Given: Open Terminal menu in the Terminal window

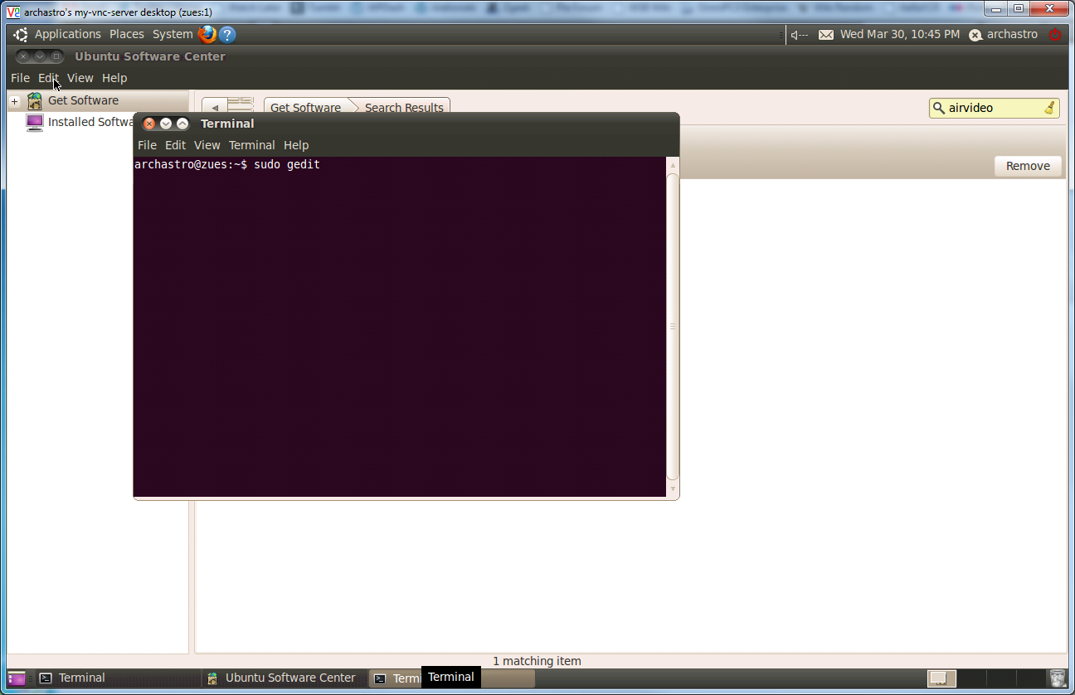Looking at the screenshot, I should point(251,145).
